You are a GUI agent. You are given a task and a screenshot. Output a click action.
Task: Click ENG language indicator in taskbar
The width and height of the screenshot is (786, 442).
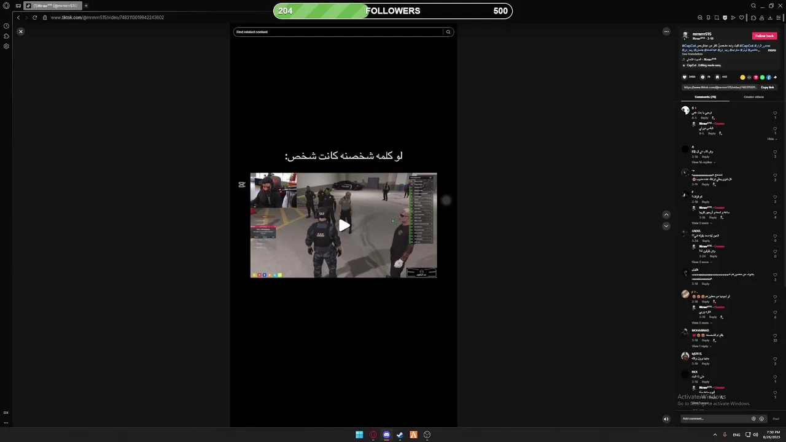point(736,435)
